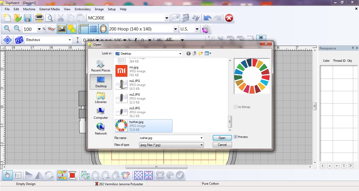Image resolution: width=359 pixels, height=191 pixels.
Task: Click the Zoom Out magnifier icon
Action: [x=17, y=29]
